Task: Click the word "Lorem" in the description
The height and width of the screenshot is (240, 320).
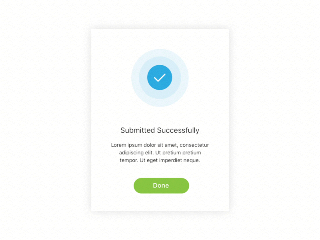Action: pyautogui.click(x=119, y=145)
